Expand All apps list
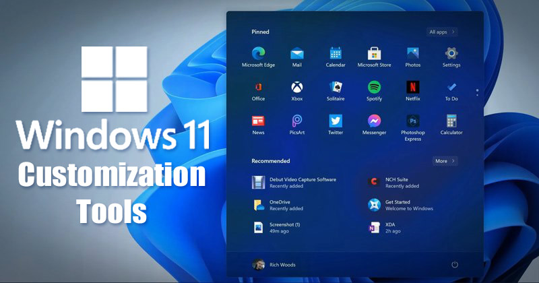The height and width of the screenshot is (283, 539). point(442,32)
